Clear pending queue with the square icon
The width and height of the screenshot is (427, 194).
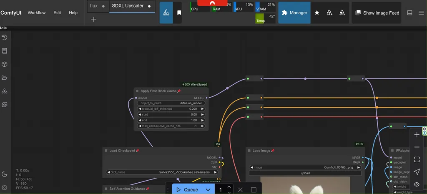[253, 190]
